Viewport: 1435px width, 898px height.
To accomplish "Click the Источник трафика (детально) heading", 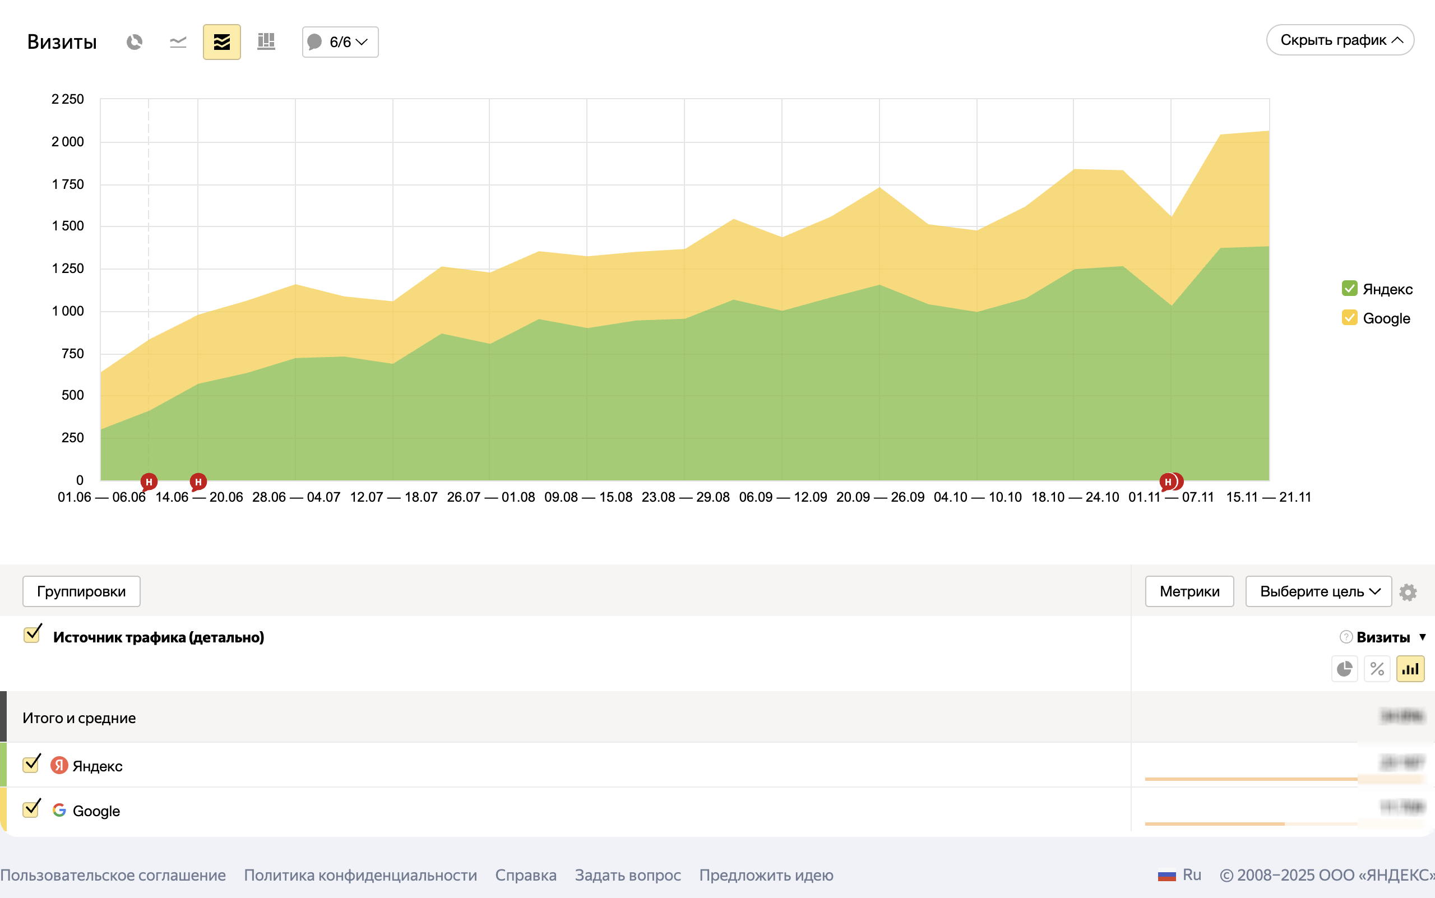I will pos(159,637).
